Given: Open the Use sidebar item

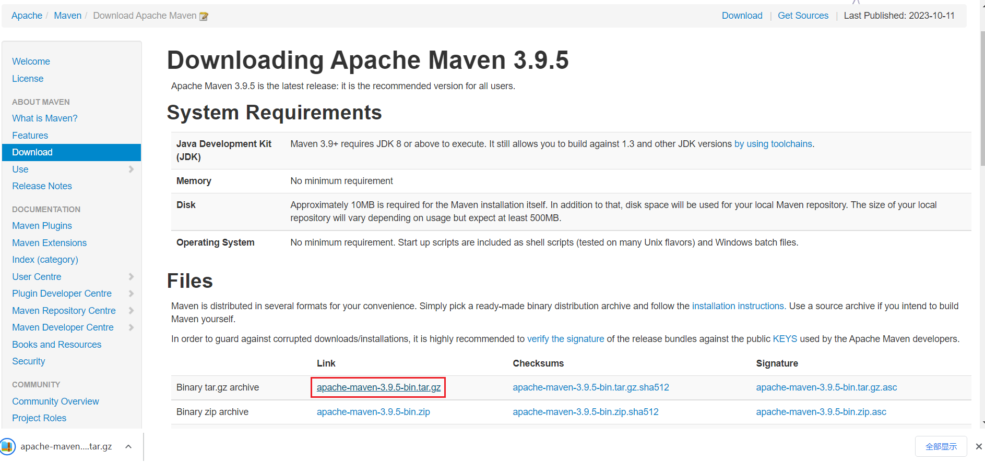Looking at the screenshot, I should [20, 169].
